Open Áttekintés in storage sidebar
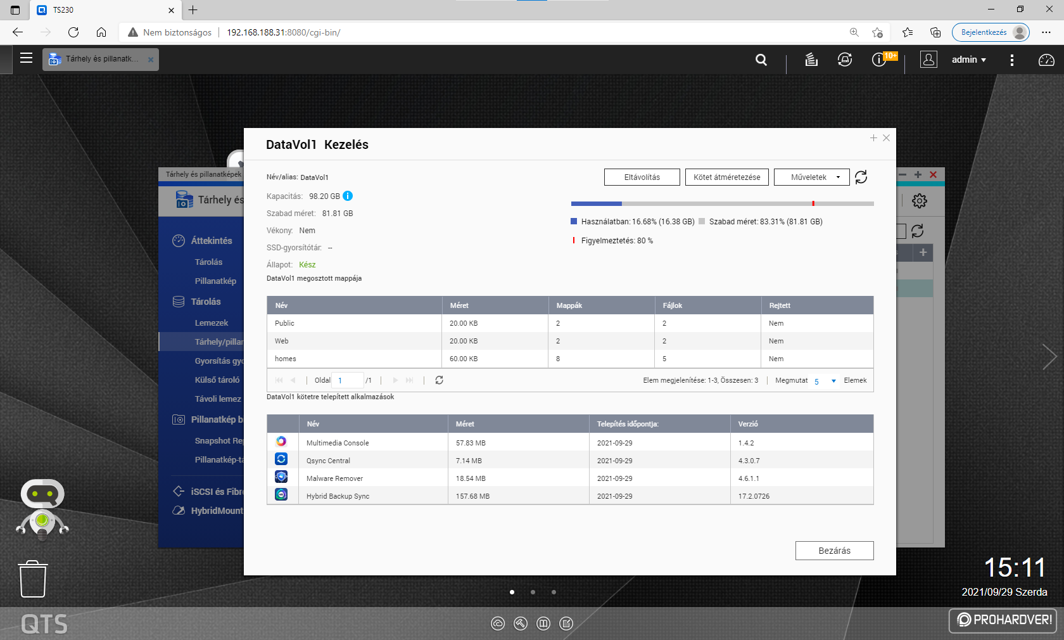Viewport: 1064px width, 640px height. pos(212,241)
